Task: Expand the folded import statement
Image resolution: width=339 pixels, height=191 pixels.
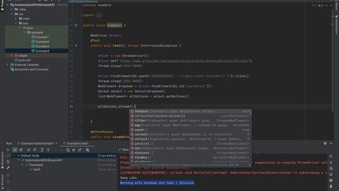Action: [99, 15]
